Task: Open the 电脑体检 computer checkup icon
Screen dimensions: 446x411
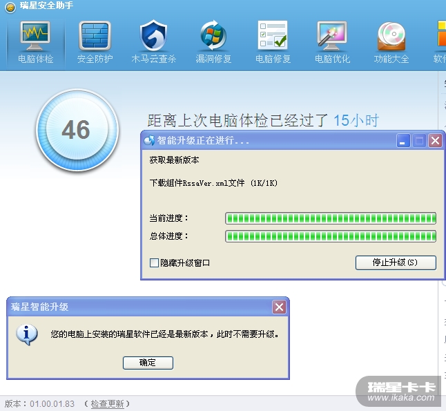Action: tap(35, 36)
